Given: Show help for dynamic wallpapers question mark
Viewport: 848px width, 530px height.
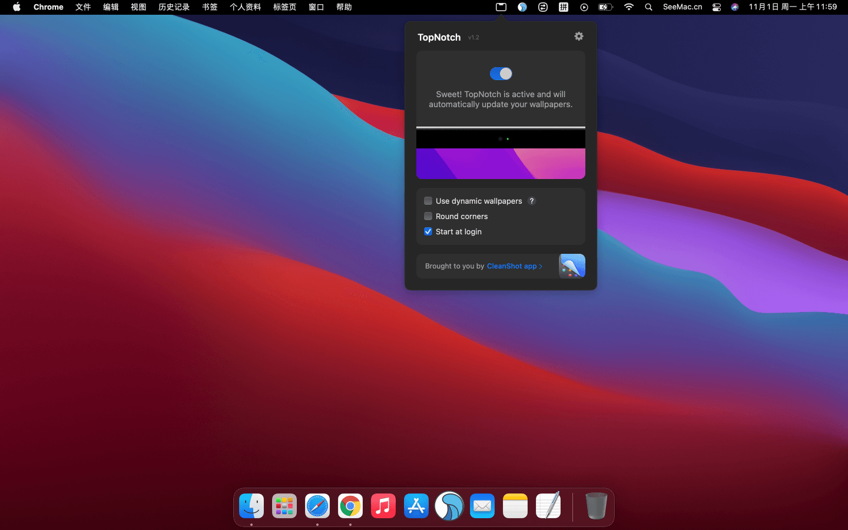Looking at the screenshot, I should click(x=532, y=201).
